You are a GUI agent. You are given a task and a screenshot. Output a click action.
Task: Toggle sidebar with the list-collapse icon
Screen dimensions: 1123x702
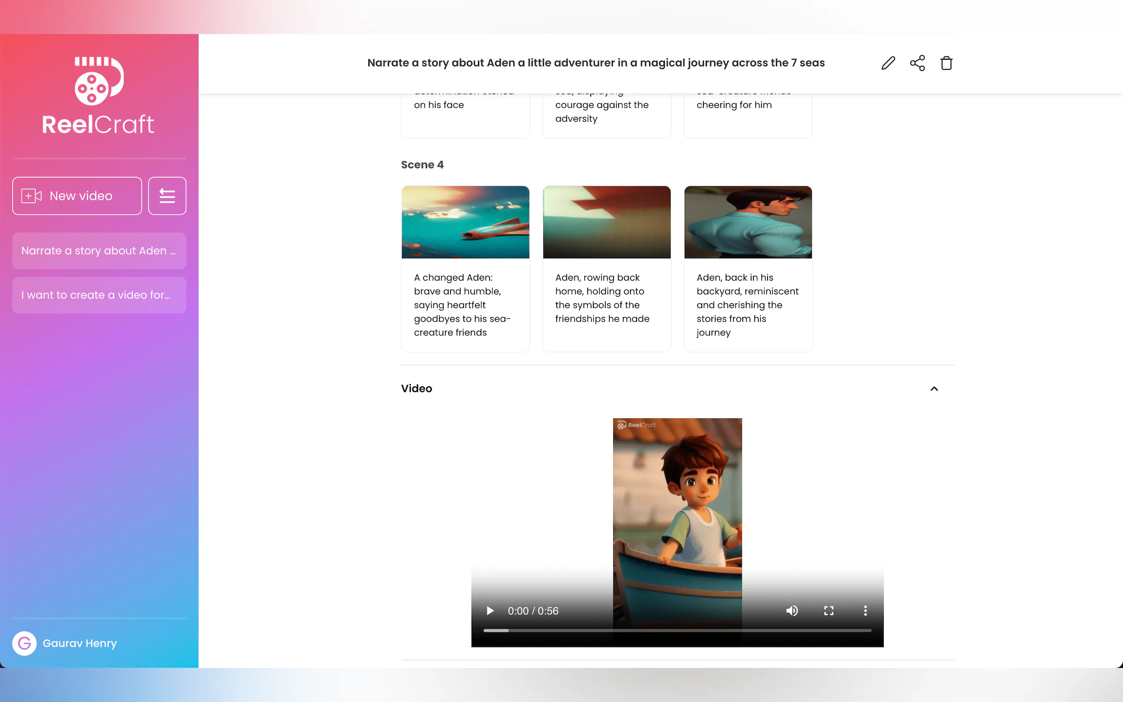point(167,196)
